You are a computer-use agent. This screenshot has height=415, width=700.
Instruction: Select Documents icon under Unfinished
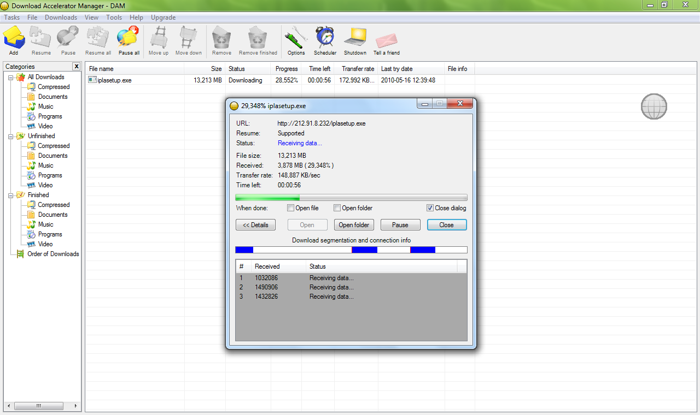coord(31,156)
